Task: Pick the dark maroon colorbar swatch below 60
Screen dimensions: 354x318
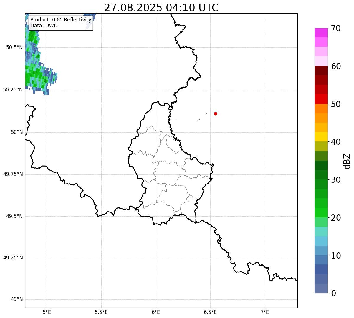Action: (321, 71)
